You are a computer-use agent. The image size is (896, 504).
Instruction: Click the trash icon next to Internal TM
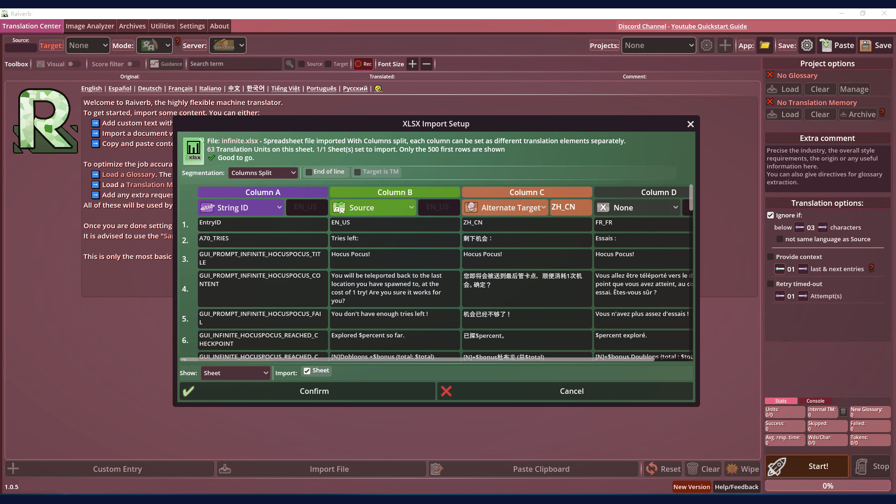point(843,412)
